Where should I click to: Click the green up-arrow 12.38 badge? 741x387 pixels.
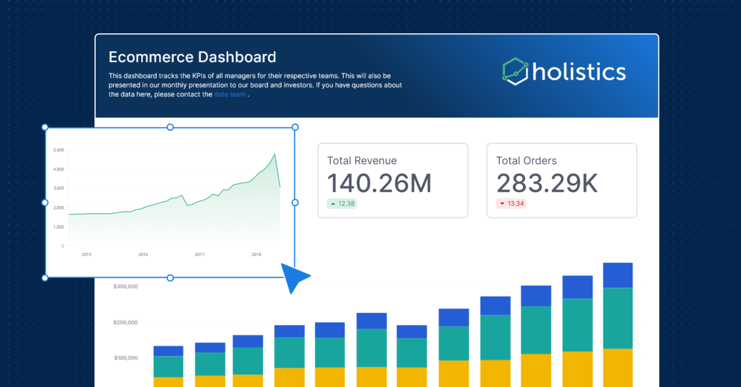click(x=342, y=203)
